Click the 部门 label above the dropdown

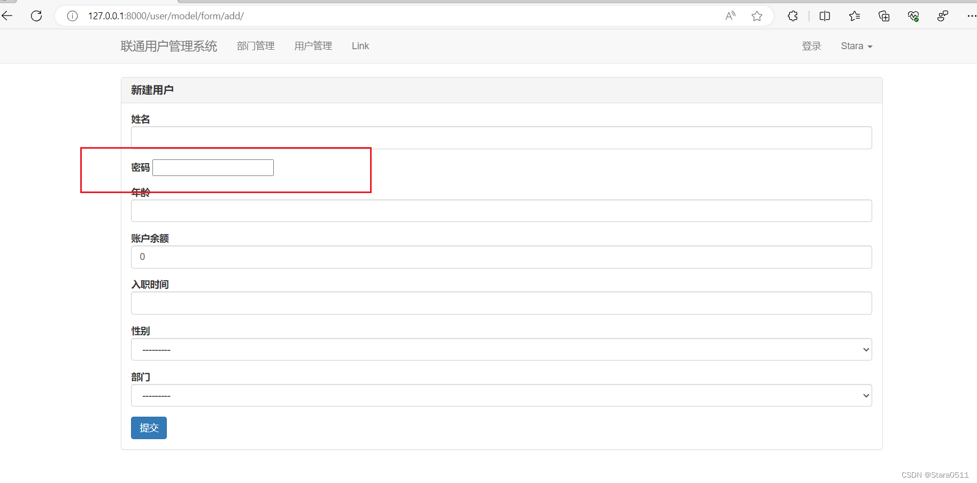(141, 377)
